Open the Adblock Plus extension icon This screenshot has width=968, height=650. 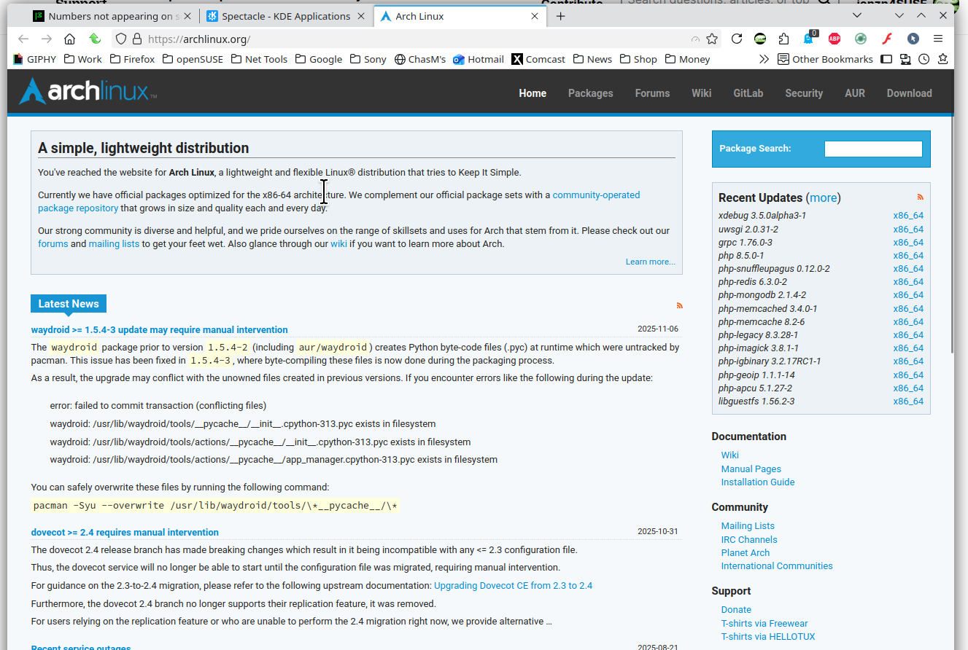834,39
